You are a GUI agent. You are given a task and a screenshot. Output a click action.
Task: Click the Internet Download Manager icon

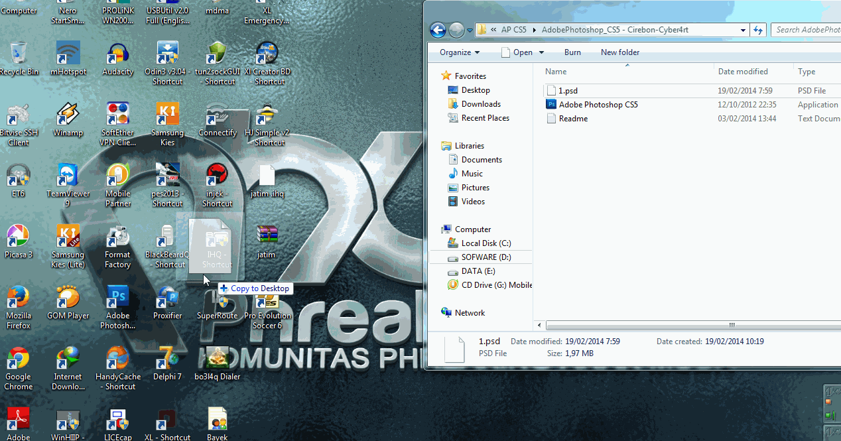click(68, 369)
